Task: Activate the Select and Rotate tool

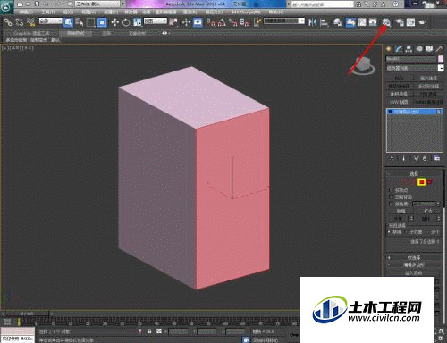Action: [x=126, y=22]
